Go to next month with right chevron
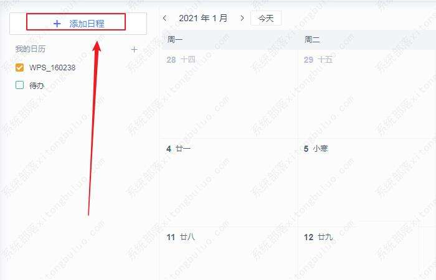The image size is (436, 280). click(242, 18)
